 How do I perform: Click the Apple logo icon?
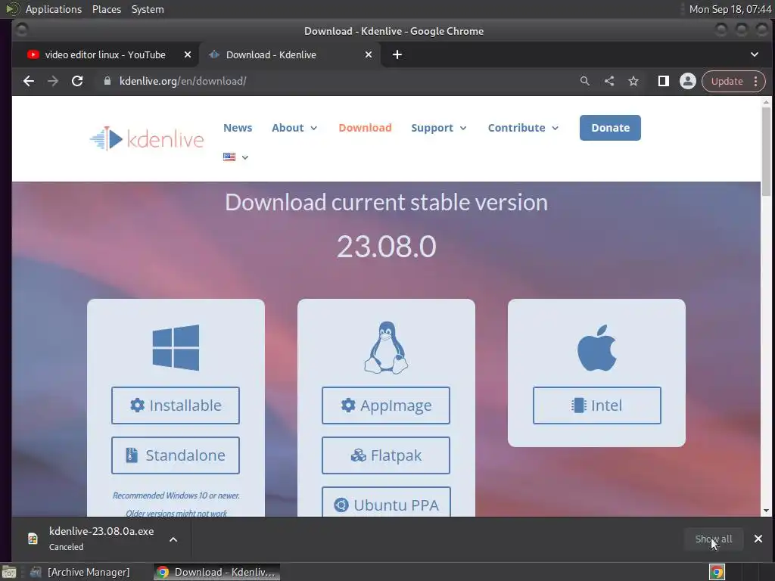tap(596, 347)
